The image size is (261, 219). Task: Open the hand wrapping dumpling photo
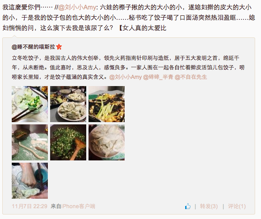pos(30,181)
